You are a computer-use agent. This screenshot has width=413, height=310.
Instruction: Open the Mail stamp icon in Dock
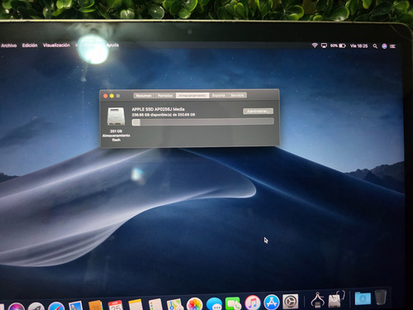pos(76,306)
